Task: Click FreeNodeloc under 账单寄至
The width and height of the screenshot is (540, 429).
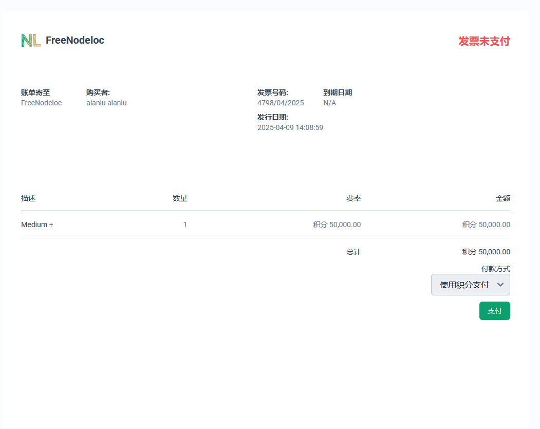Action: click(x=41, y=103)
